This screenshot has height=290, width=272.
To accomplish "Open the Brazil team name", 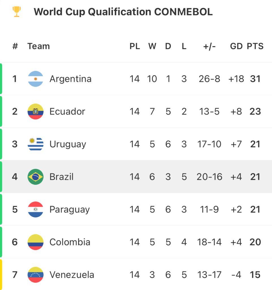I will click(61, 177).
